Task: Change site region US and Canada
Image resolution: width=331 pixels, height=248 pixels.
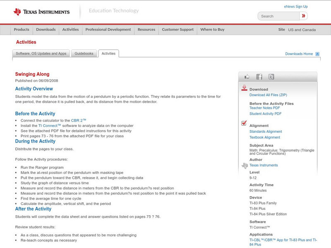Action: pyautogui.click(x=302, y=30)
